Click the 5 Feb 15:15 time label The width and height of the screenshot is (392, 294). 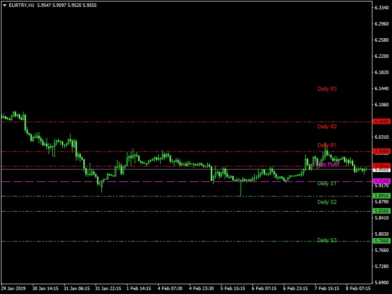233,289
